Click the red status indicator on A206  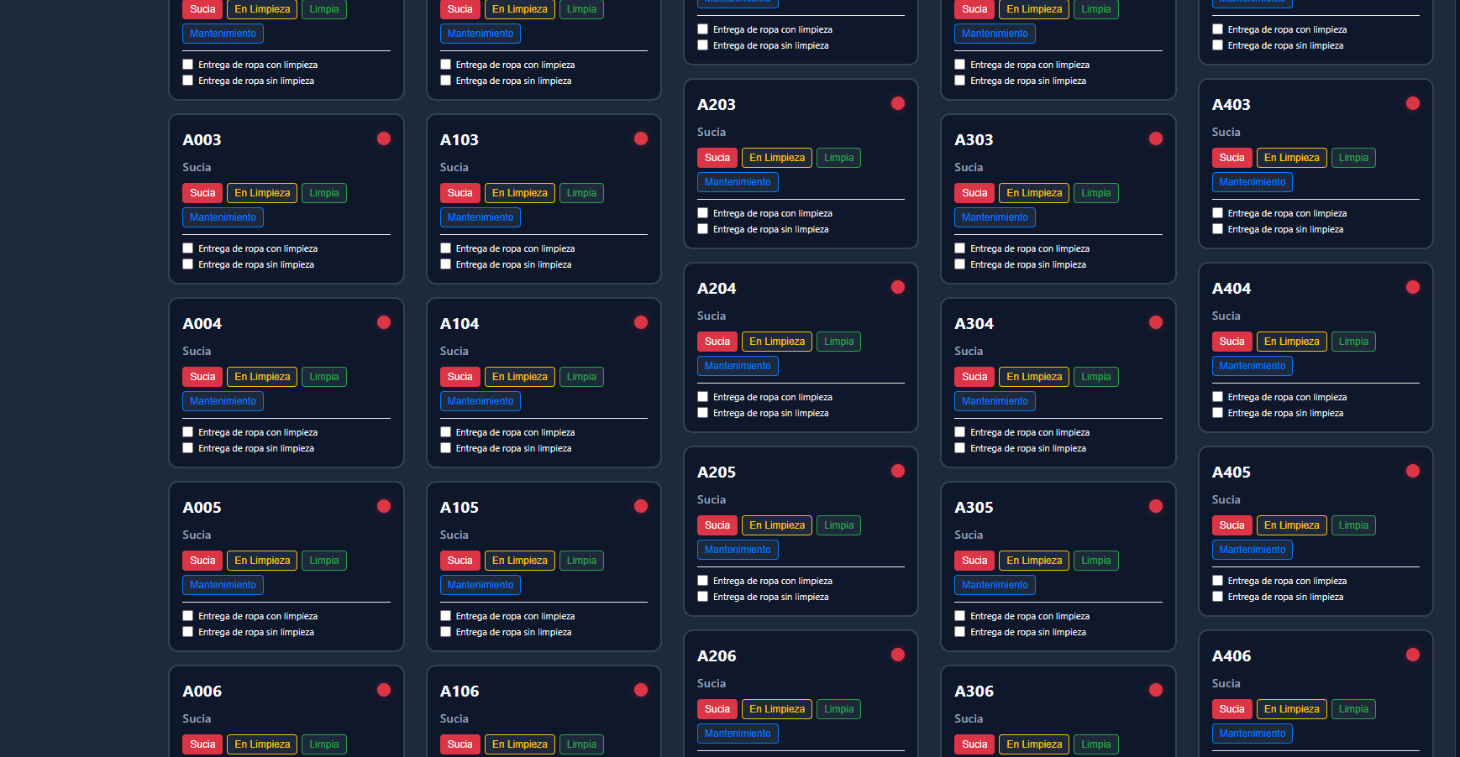898,655
